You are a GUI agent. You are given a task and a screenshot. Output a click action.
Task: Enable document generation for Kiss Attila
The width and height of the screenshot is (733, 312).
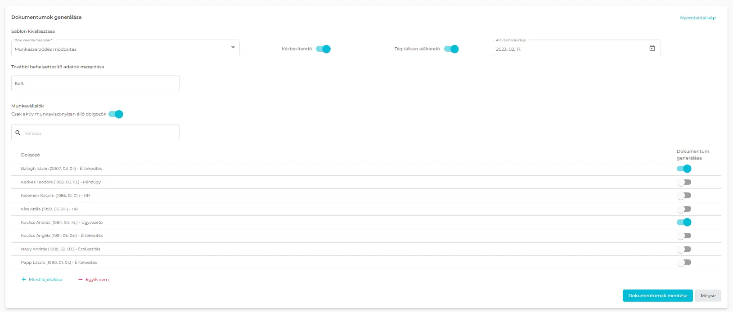[x=684, y=209]
